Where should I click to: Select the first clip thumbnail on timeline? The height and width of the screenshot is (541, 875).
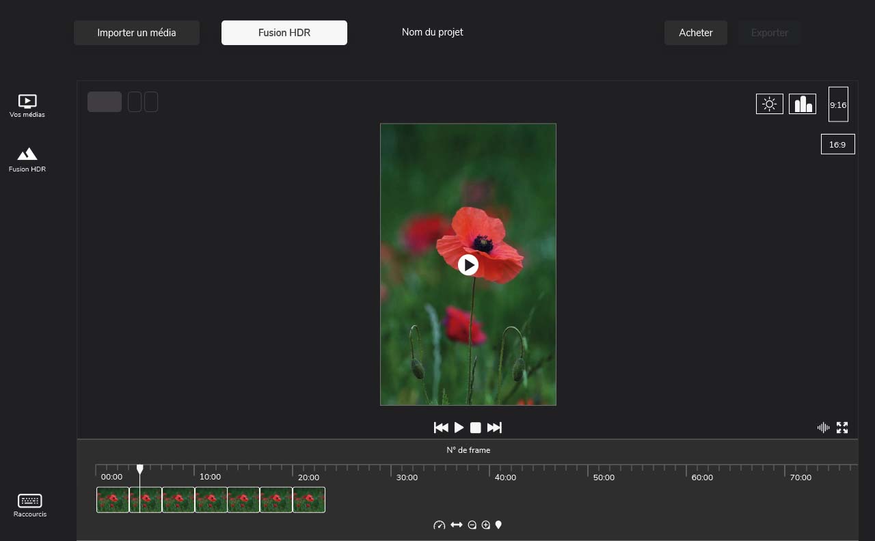(x=113, y=499)
